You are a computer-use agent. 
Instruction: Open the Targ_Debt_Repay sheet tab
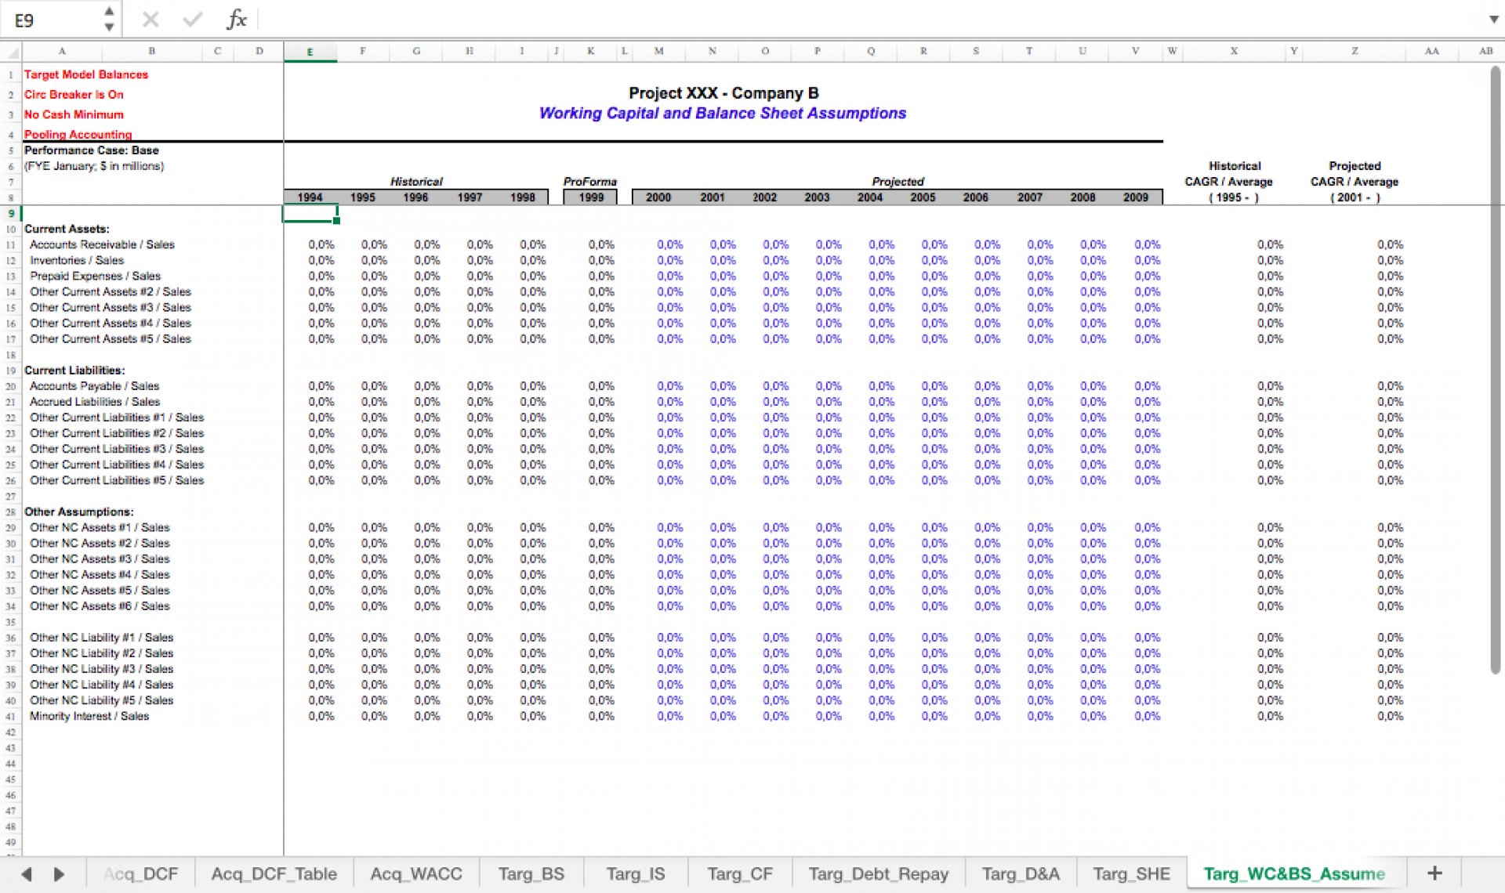[x=879, y=874]
